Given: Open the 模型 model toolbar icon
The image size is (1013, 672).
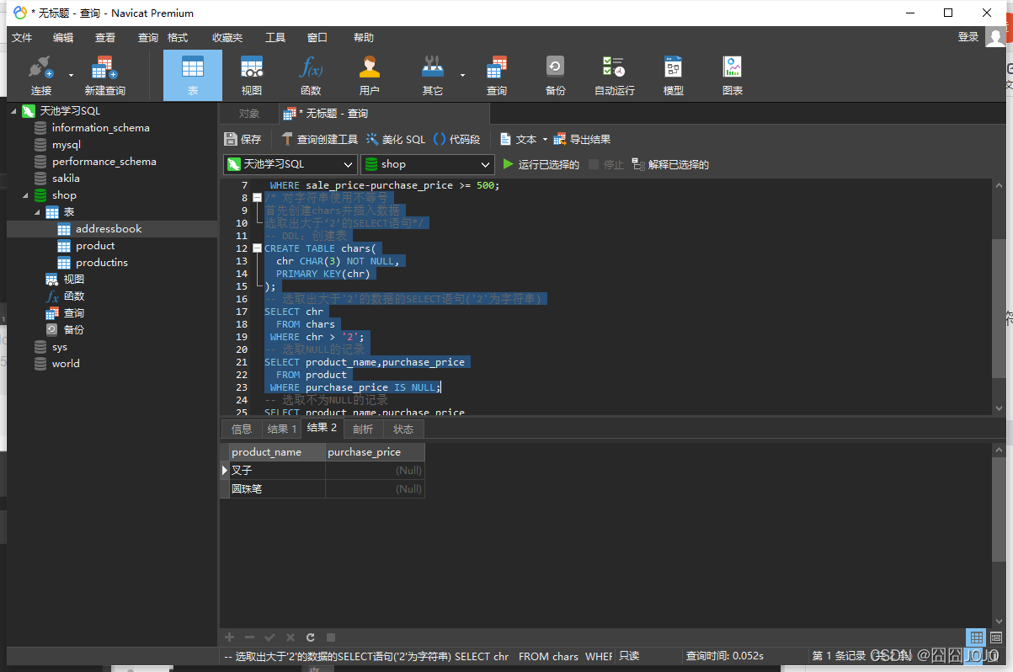Looking at the screenshot, I should pyautogui.click(x=674, y=76).
